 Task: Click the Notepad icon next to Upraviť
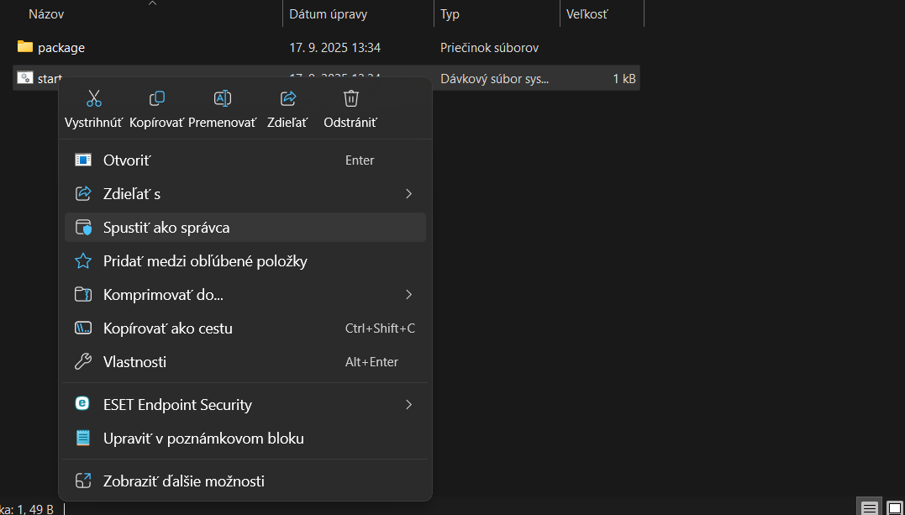(82, 438)
